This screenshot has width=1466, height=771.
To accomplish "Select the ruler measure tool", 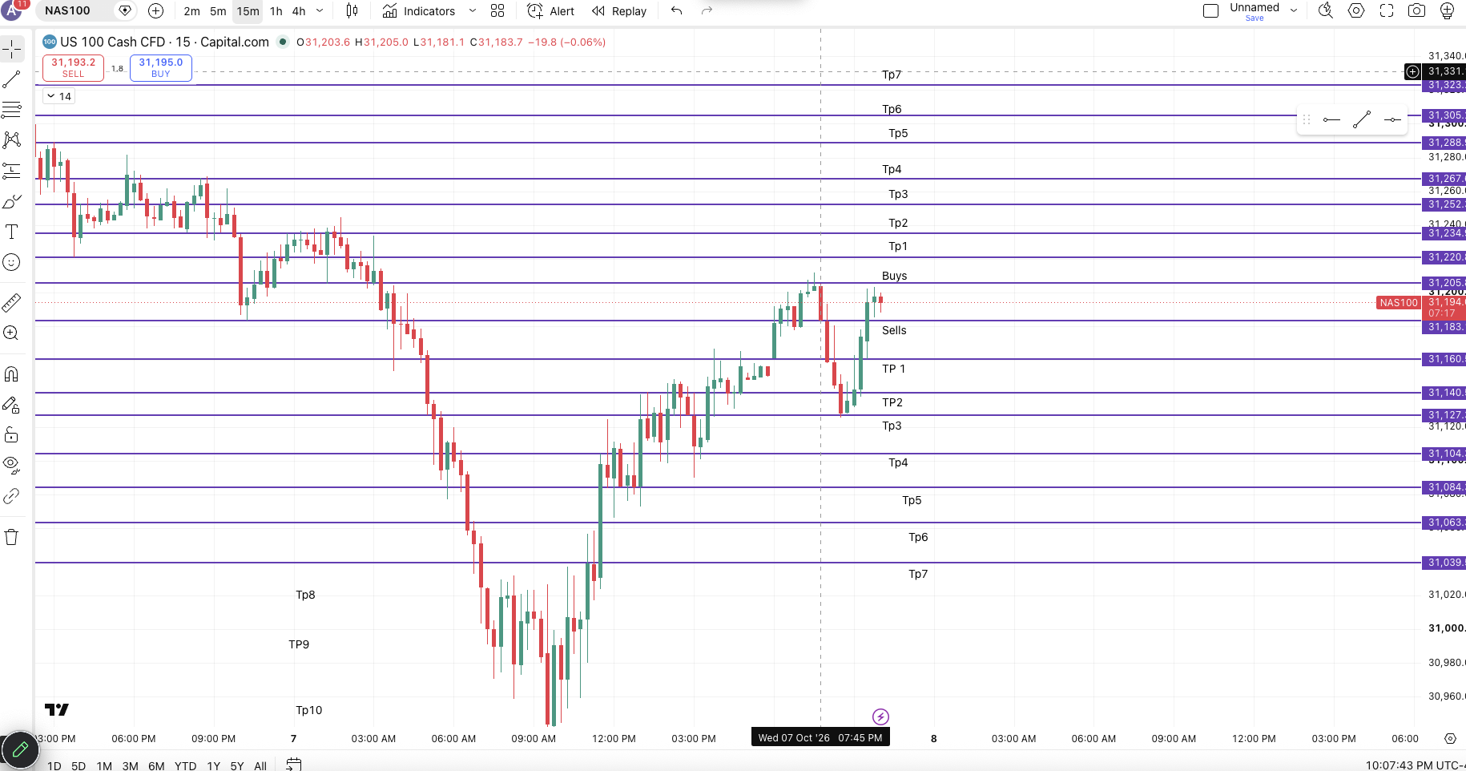I will pyautogui.click(x=12, y=303).
